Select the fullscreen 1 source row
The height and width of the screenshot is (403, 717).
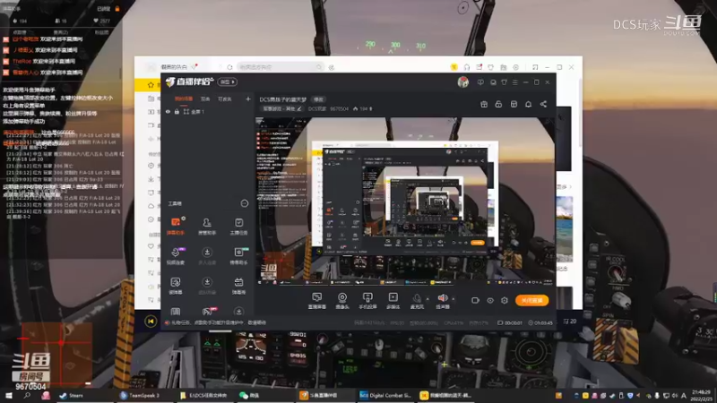pyautogui.click(x=208, y=111)
